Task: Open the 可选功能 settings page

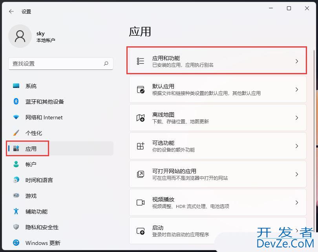Action: 217,146
